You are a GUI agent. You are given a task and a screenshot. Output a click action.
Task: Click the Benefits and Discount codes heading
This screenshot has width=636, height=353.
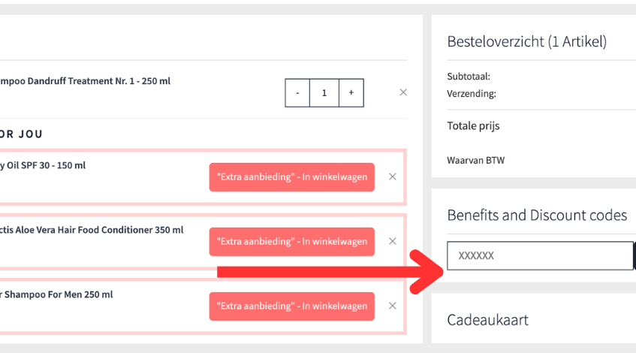point(537,216)
